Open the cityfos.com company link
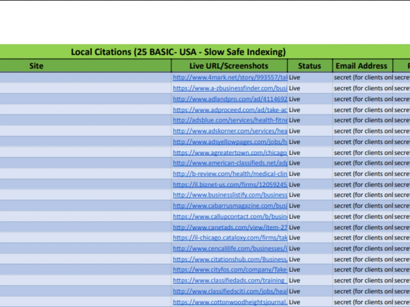 tap(230, 270)
